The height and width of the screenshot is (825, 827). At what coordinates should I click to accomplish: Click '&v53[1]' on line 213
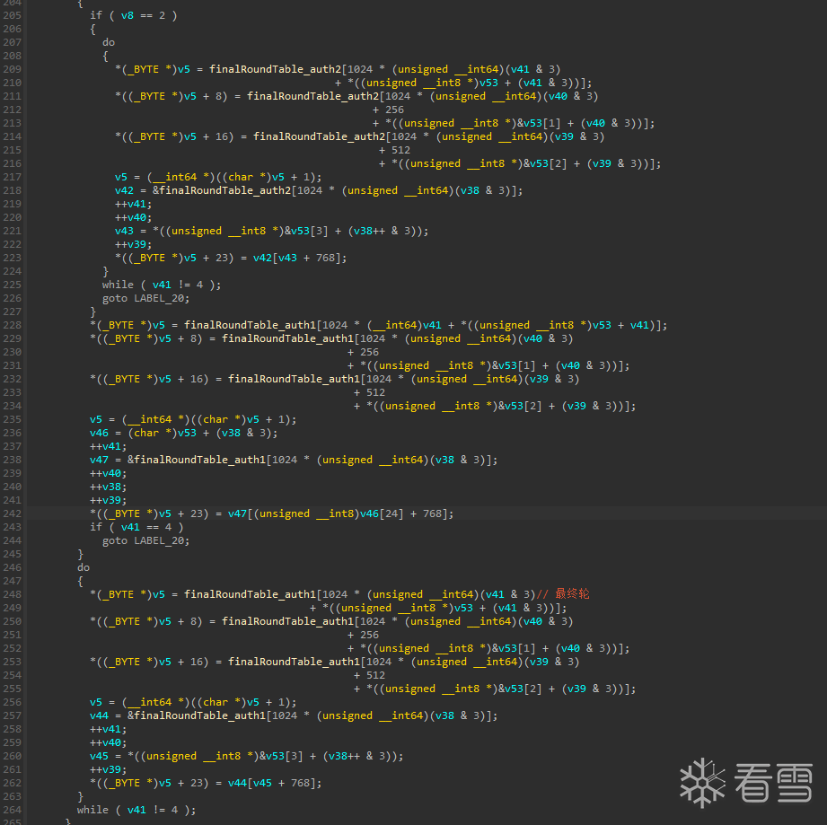pos(539,123)
